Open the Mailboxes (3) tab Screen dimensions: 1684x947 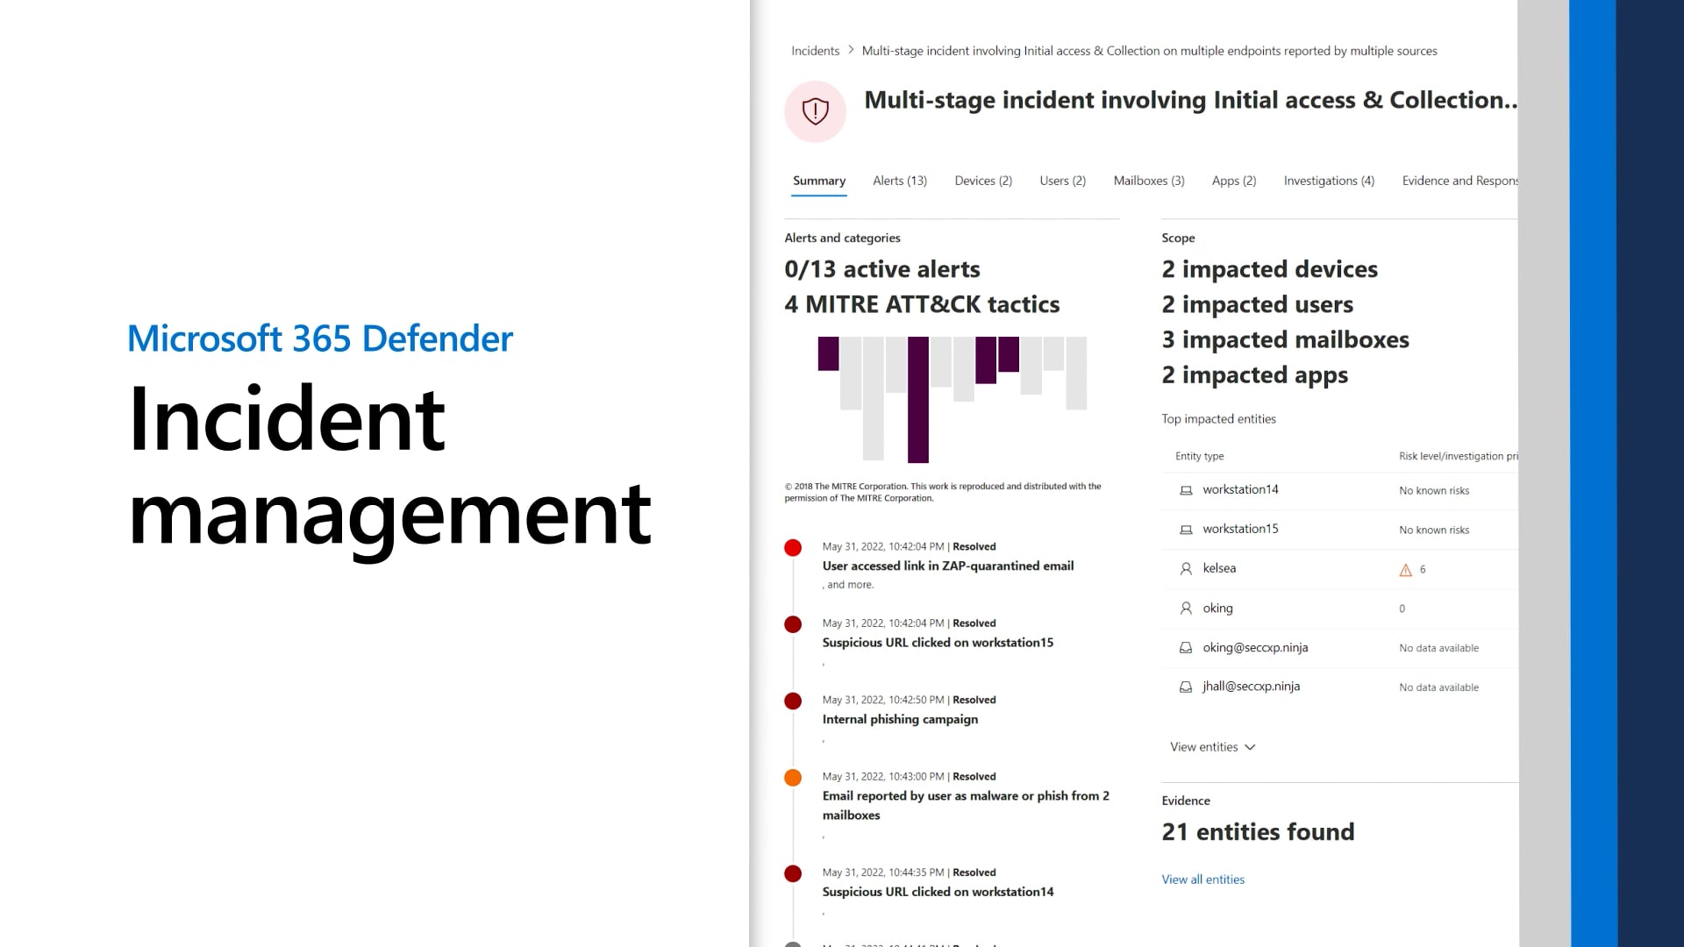pos(1148,181)
